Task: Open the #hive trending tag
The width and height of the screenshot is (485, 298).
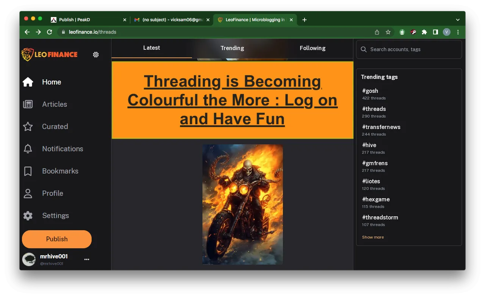Action: (369, 145)
